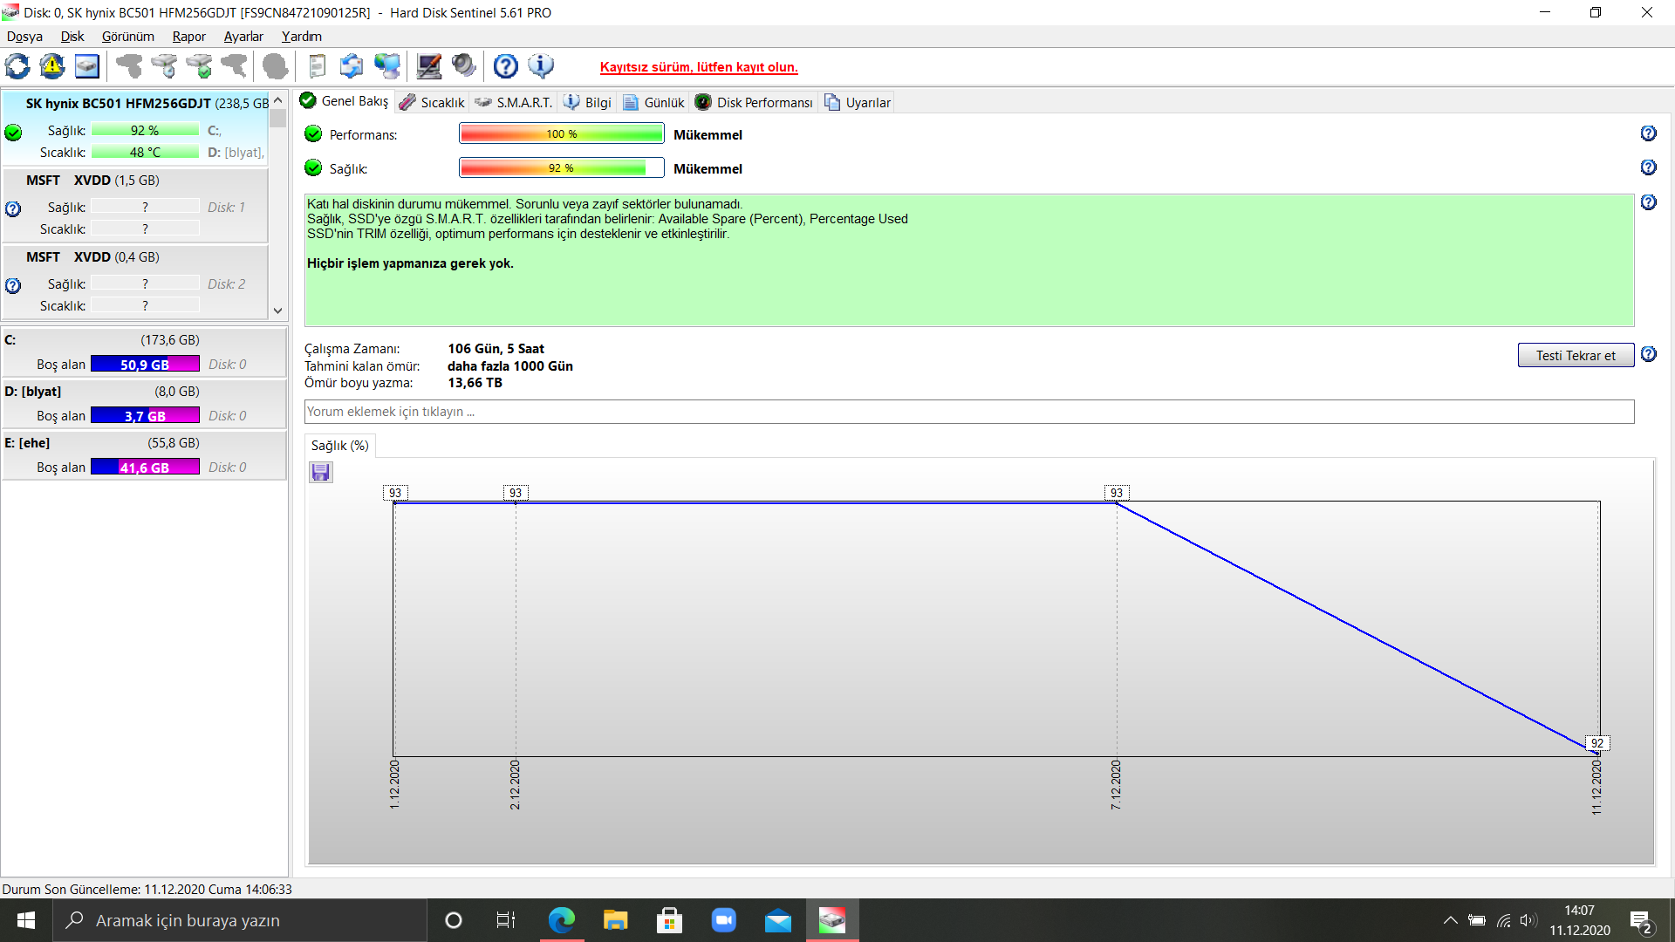Switch to the Sıcaklık tab
Viewport: 1675px width, 942px height.
[x=432, y=103]
